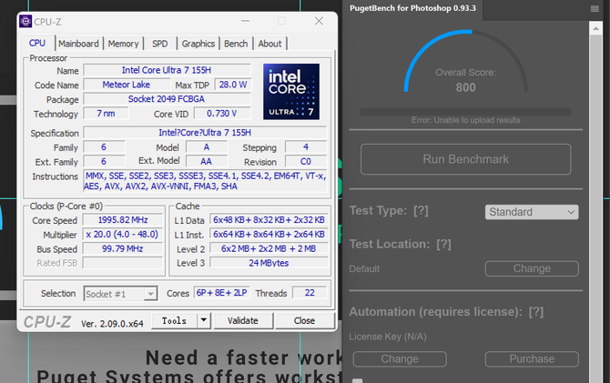Close the CPU-Z window with X
The width and height of the screenshot is (610, 383).
click(319, 21)
